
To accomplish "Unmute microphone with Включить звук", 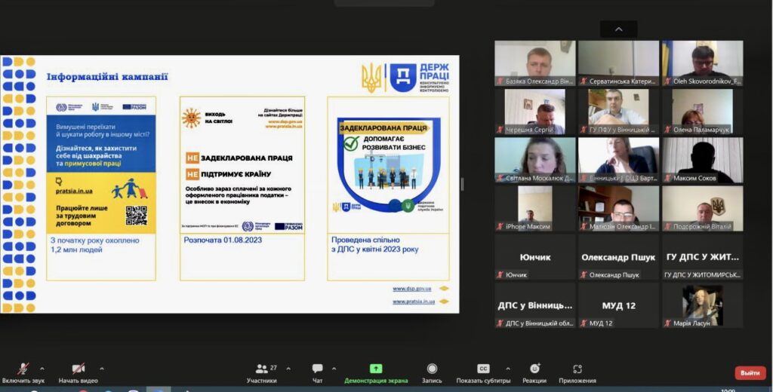I will click(x=23, y=369).
